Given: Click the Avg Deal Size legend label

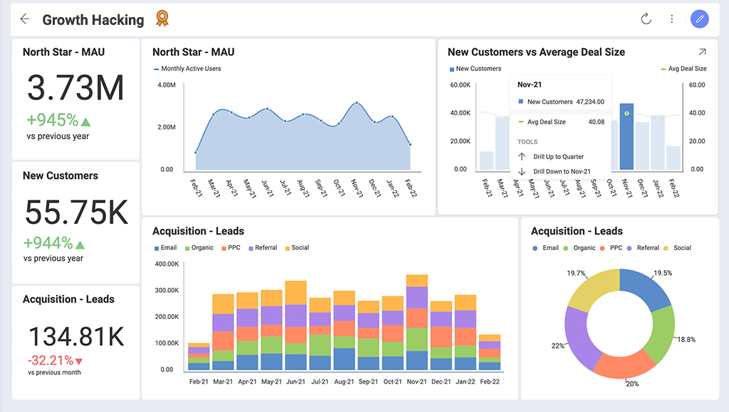Looking at the screenshot, I should click(686, 69).
